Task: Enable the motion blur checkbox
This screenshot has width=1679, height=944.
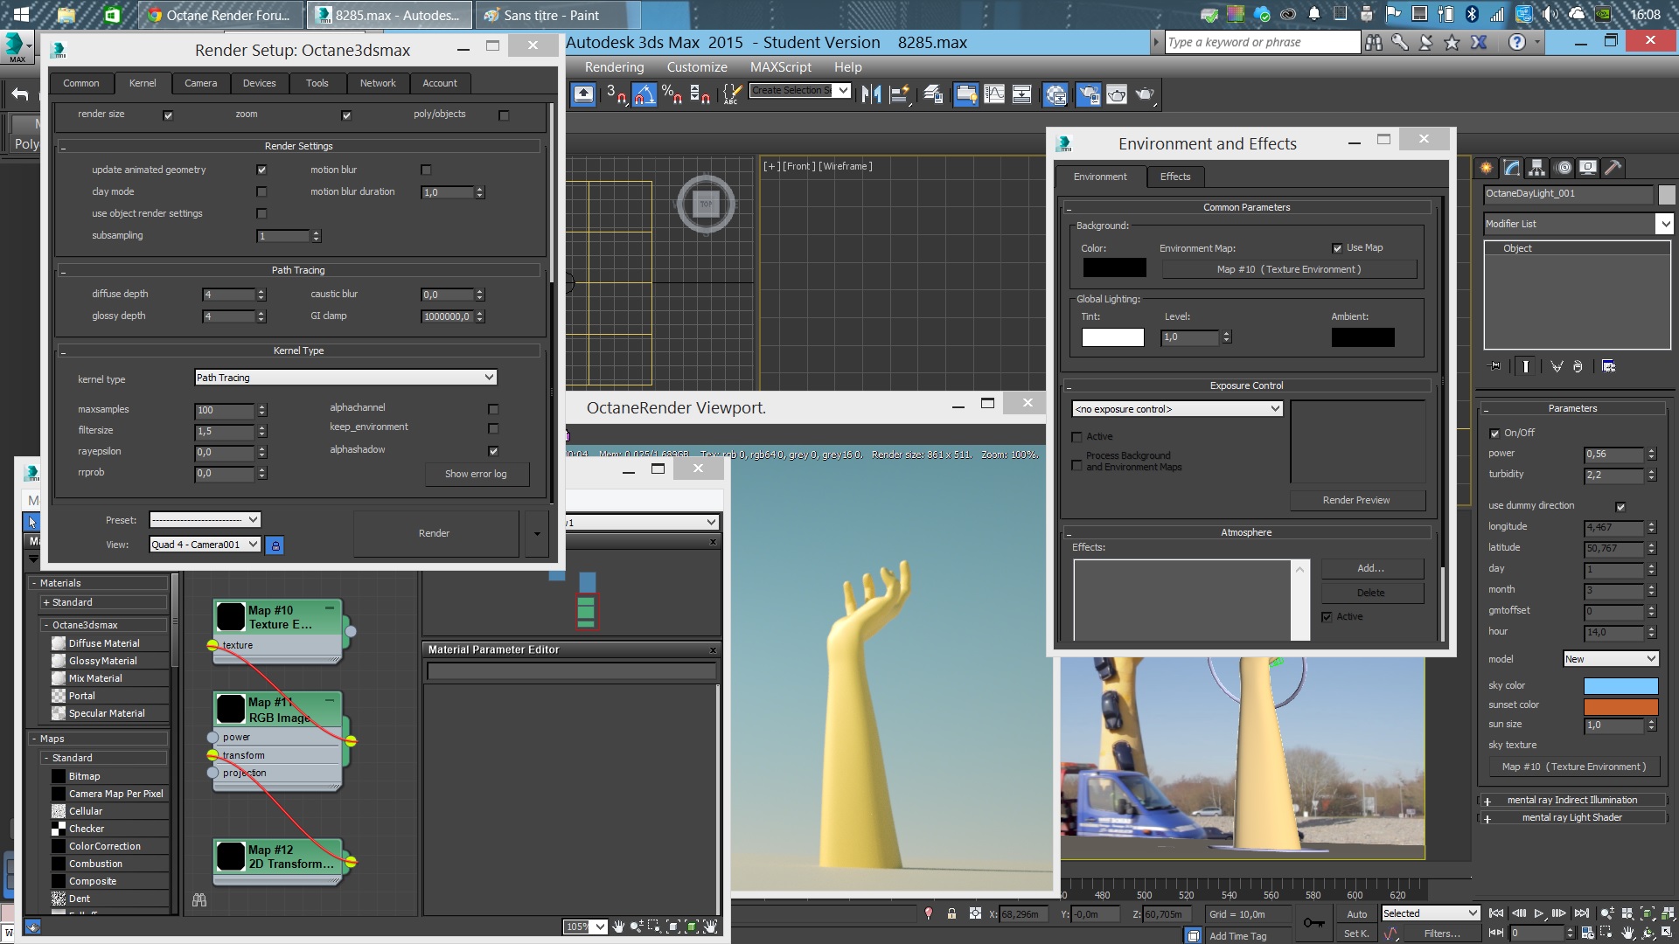Action: pyautogui.click(x=426, y=170)
